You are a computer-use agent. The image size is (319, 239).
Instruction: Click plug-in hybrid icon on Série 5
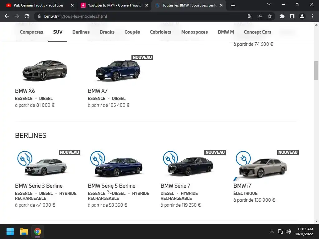(x=98, y=158)
